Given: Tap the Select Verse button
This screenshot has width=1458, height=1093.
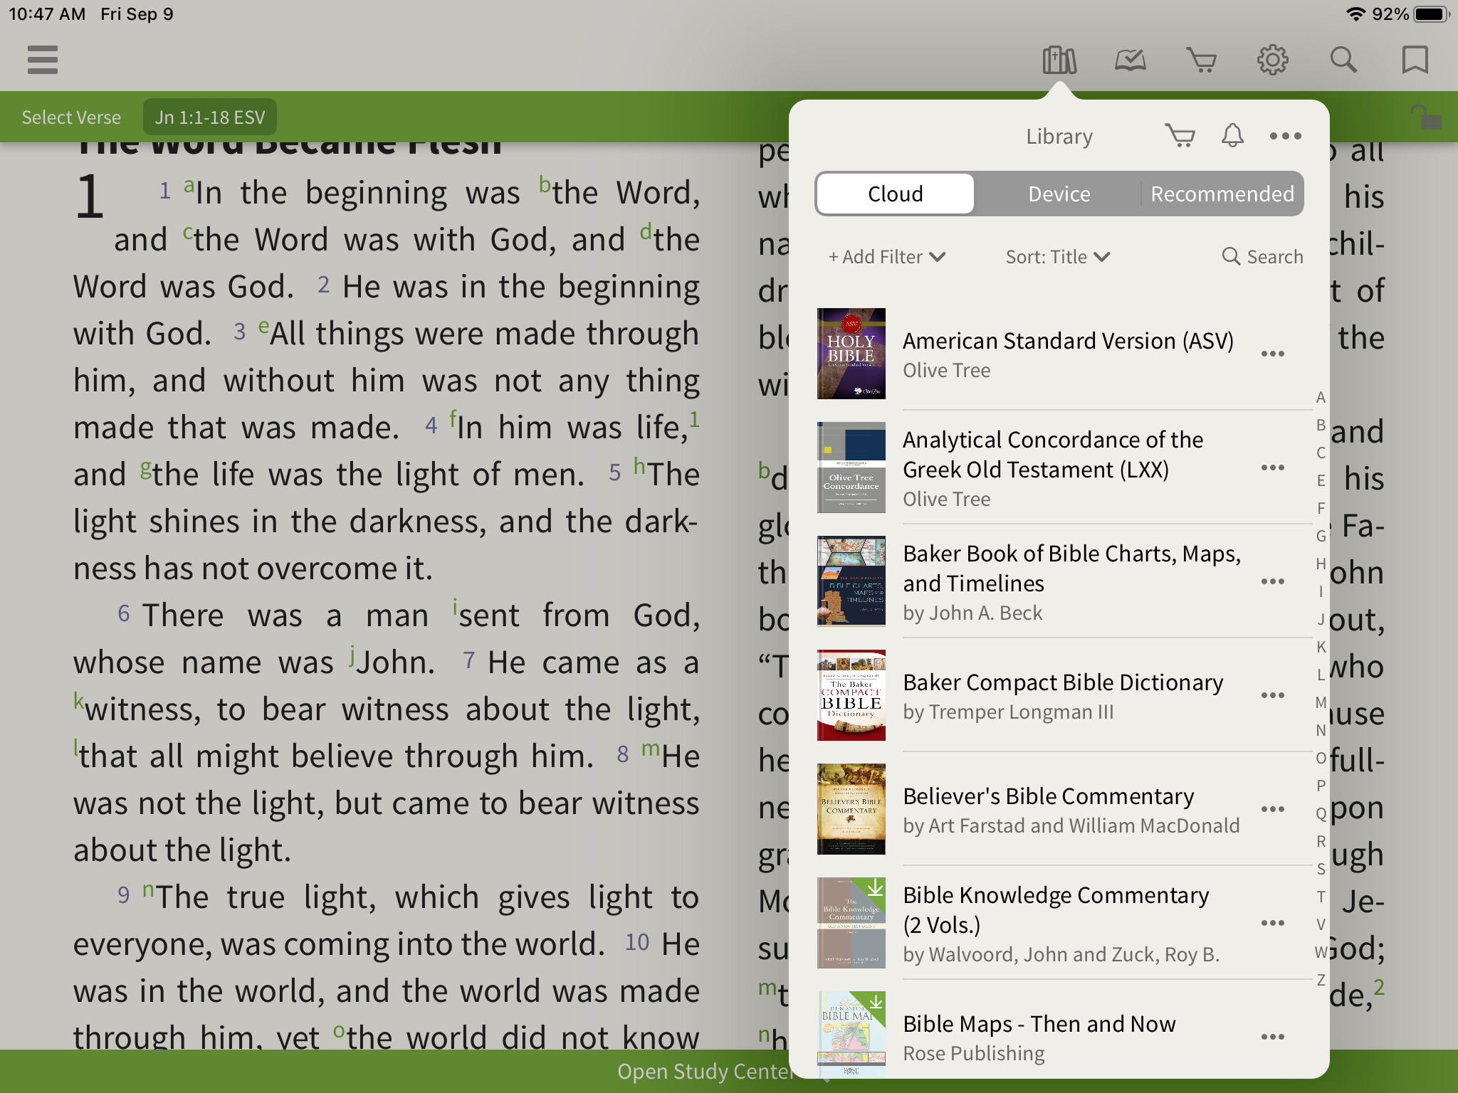Looking at the screenshot, I should click(x=71, y=117).
